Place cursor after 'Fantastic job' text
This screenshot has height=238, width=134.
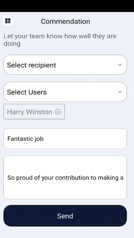[44, 139]
